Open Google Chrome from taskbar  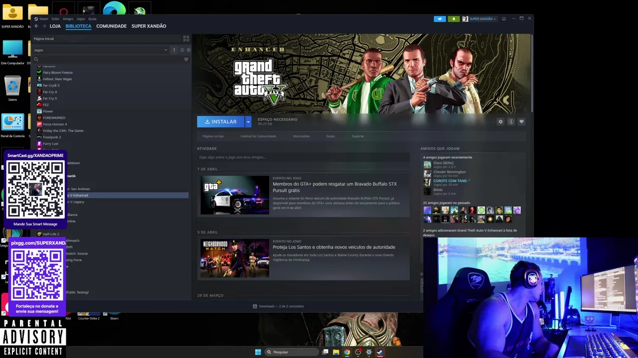[347, 352]
